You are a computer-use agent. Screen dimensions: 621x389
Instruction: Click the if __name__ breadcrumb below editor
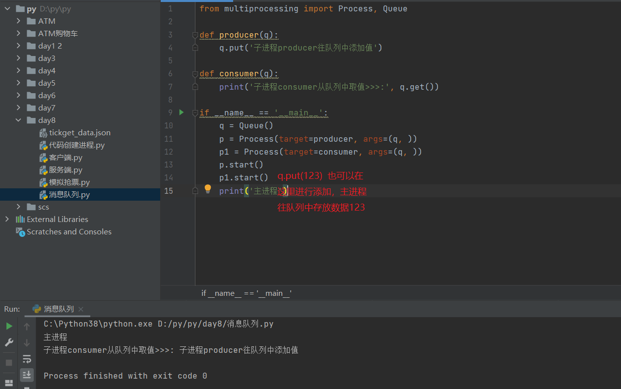tap(247, 293)
